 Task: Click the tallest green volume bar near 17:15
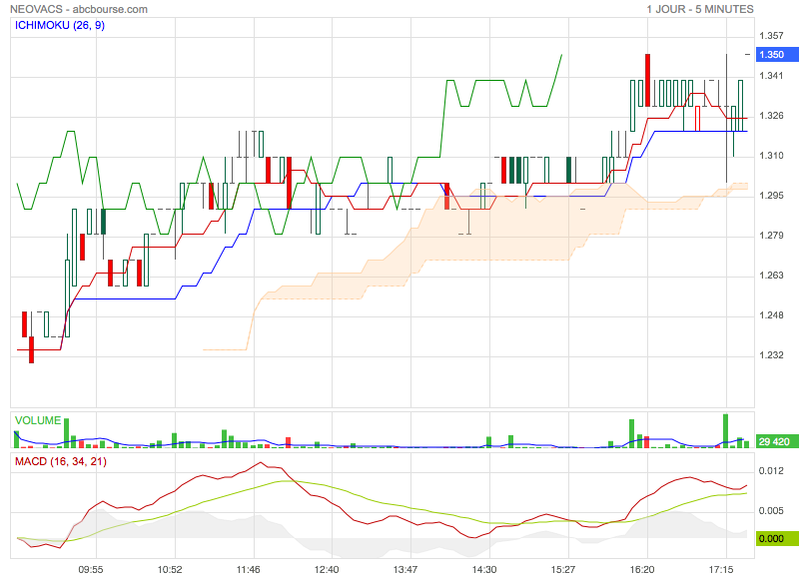click(726, 431)
